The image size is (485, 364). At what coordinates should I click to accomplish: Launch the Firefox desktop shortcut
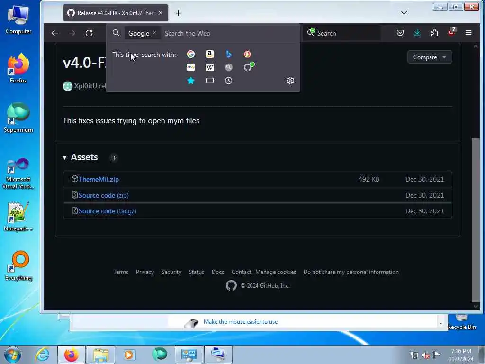(18, 68)
